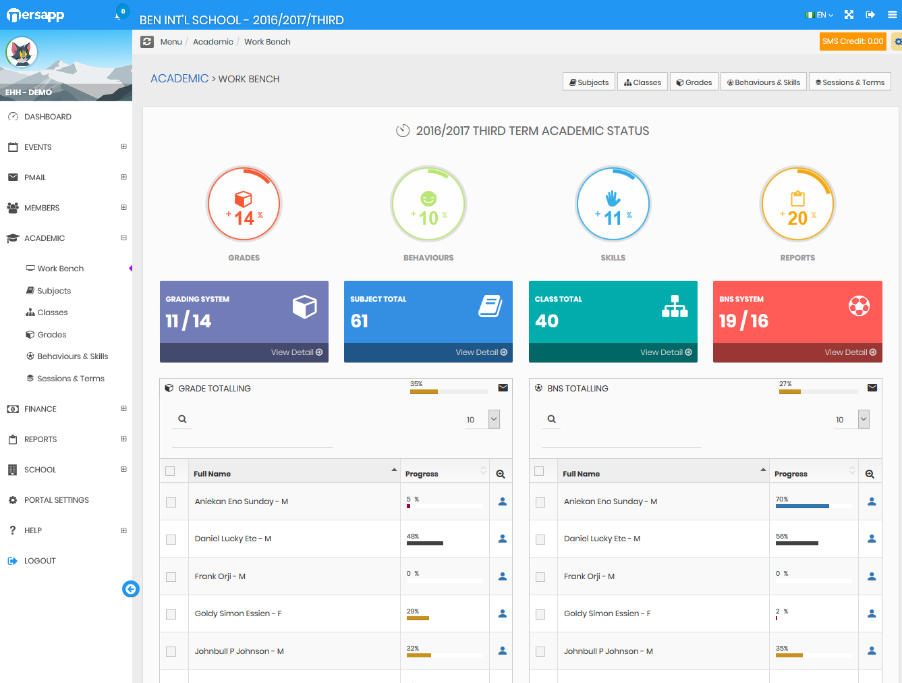The image size is (902, 683).
Task: Open the fullscreen toggle icon in top bar
Action: 849,15
